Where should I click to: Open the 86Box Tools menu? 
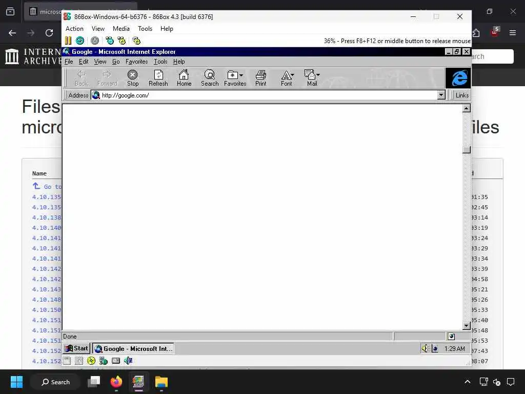[145, 29]
